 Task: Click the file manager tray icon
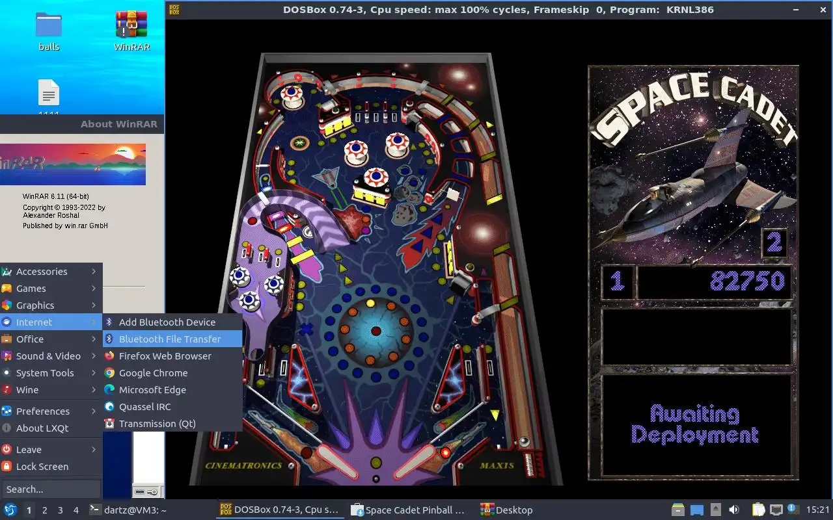tap(679, 510)
